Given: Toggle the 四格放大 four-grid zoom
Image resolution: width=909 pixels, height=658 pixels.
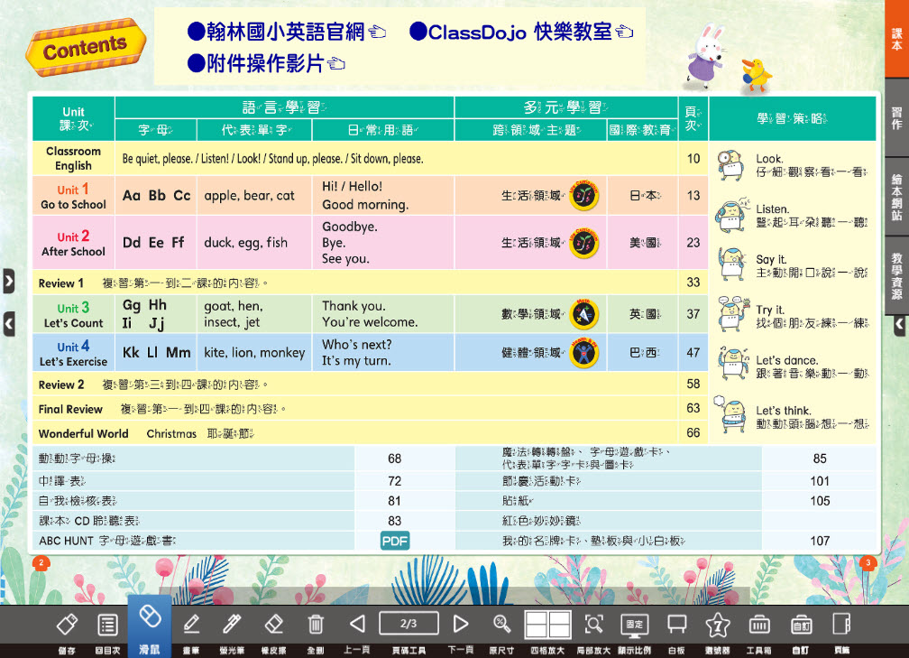Looking at the screenshot, I should coord(547,625).
